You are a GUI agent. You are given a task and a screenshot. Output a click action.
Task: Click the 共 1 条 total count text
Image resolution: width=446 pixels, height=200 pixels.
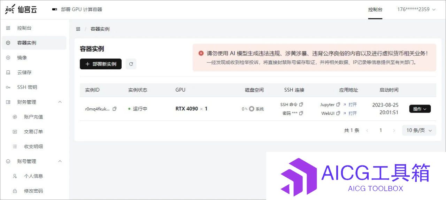click(x=352, y=130)
